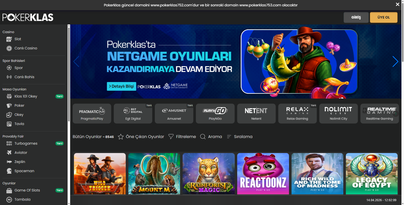Click Slot link in sidebar
This screenshot has height=205, width=404.
pos(18,39)
